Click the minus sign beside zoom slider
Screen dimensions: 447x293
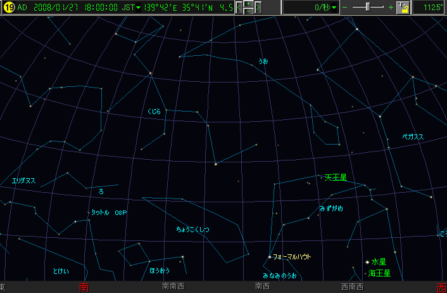point(344,8)
